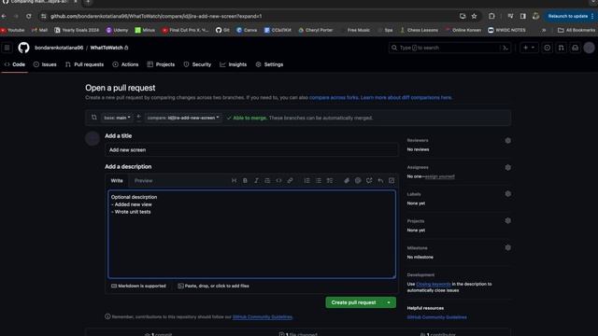Open the closing keywords link
This screenshot has height=336, width=598.
point(434,284)
